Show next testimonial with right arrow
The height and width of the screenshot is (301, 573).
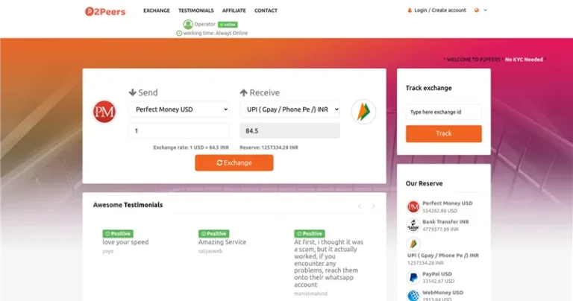click(374, 206)
